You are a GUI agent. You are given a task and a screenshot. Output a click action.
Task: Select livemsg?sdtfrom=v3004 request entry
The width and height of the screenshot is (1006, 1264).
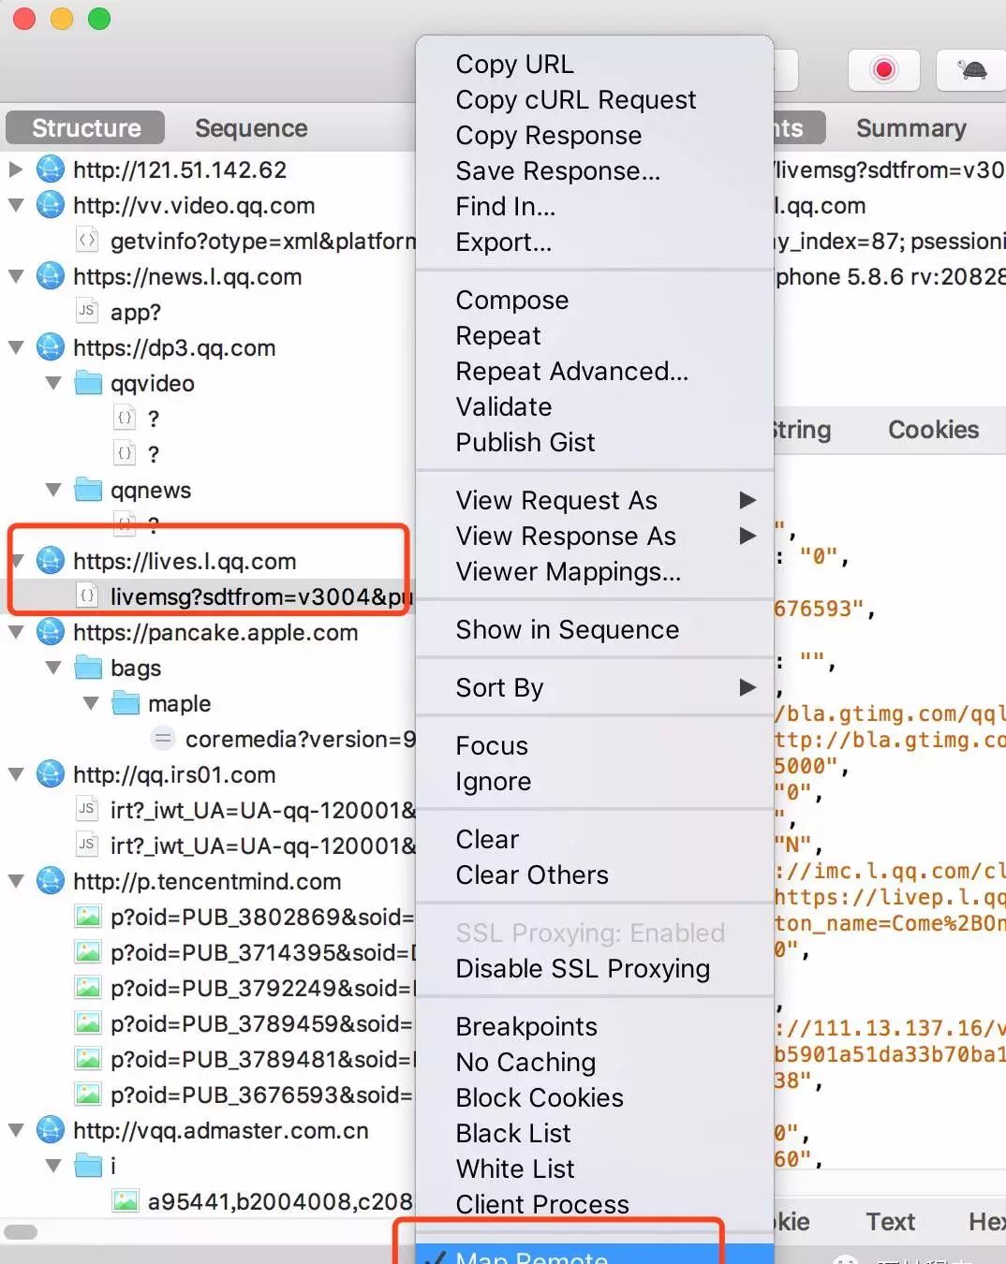260,596
